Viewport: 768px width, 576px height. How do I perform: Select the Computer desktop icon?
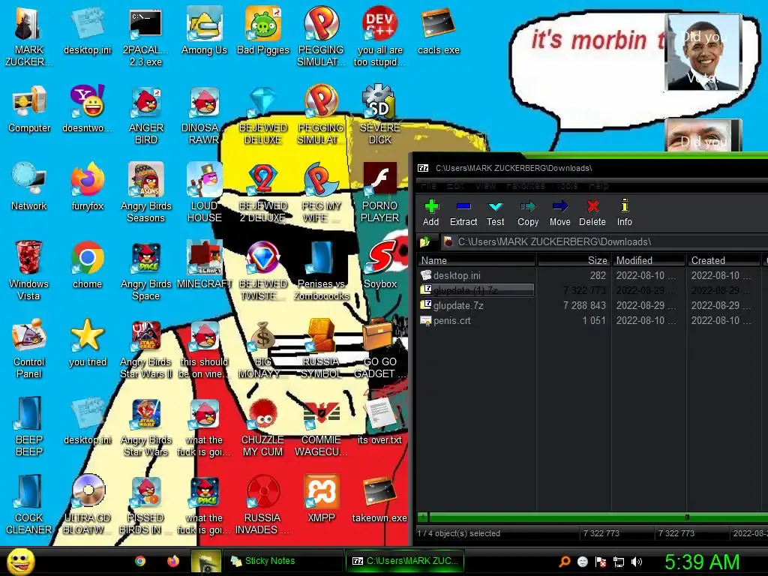click(x=29, y=109)
